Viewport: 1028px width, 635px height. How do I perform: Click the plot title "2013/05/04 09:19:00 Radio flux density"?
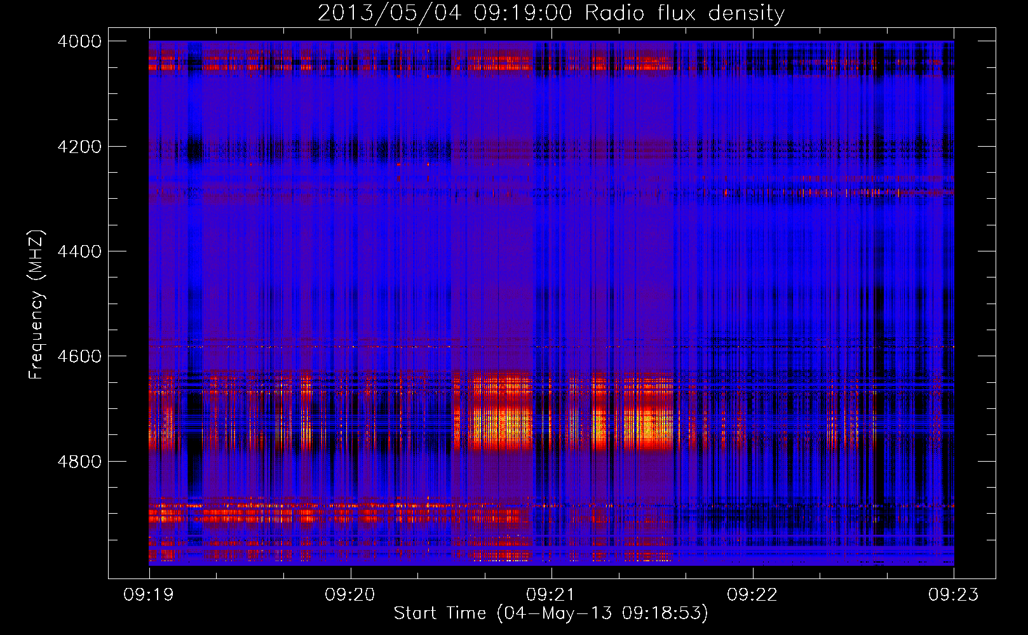[551, 13]
